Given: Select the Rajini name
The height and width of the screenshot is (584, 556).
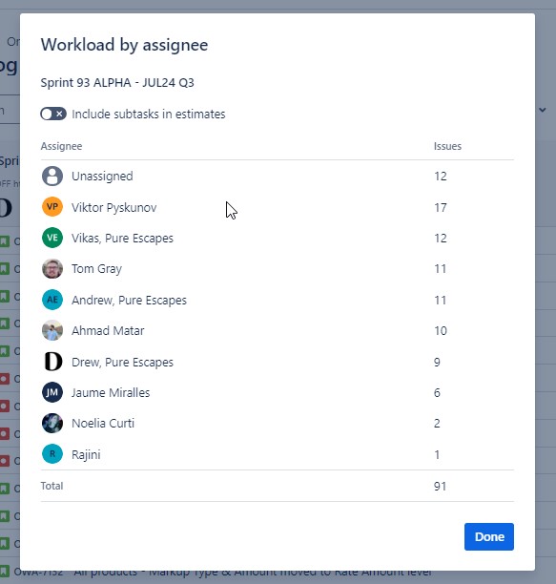Looking at the screenshot, I should pos(86,455).
